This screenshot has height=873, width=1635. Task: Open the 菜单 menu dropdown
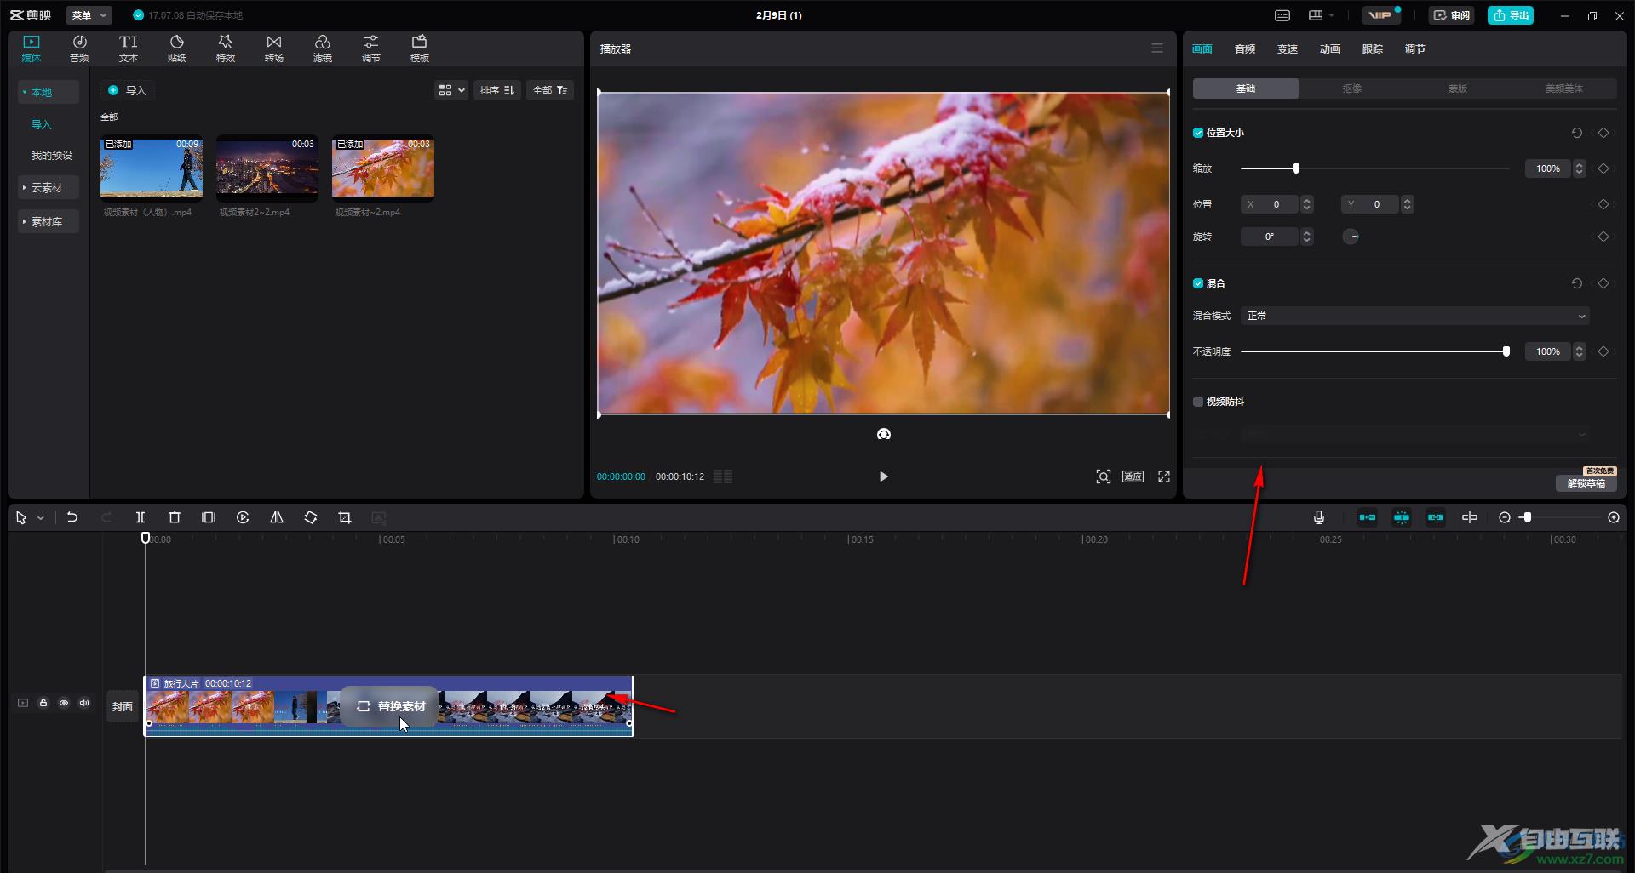point(89,15)
